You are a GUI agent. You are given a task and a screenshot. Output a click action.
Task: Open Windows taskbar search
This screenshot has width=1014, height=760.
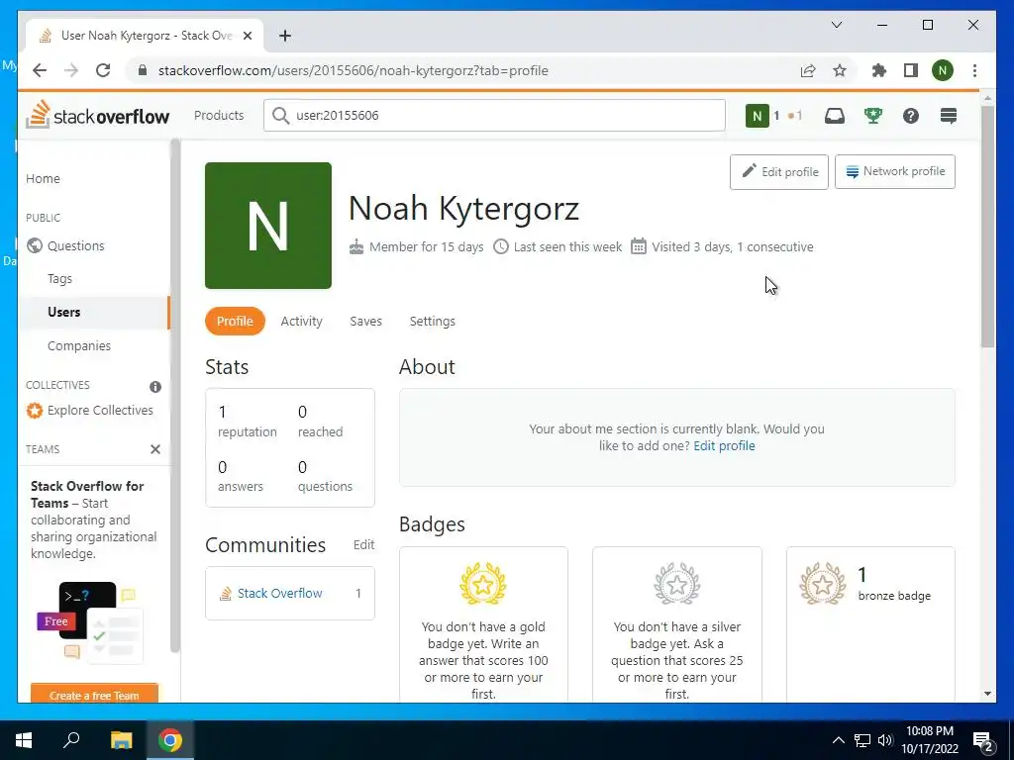tap(71, 740)
